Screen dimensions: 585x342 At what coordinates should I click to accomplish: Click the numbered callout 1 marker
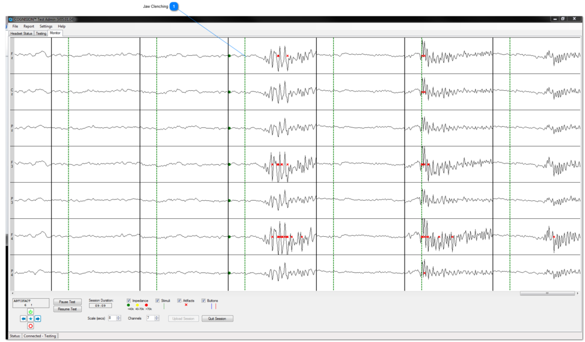click(174, 7)
